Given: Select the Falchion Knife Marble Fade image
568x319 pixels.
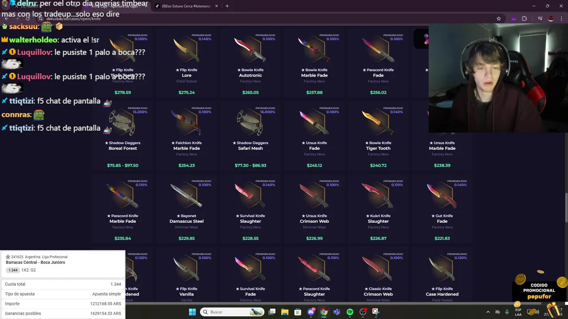Looking at the screenshot, I should click(x=186, y=123).
